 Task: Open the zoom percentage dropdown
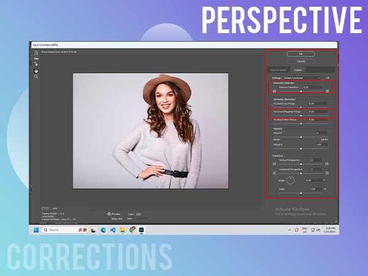tap(63, 209)
